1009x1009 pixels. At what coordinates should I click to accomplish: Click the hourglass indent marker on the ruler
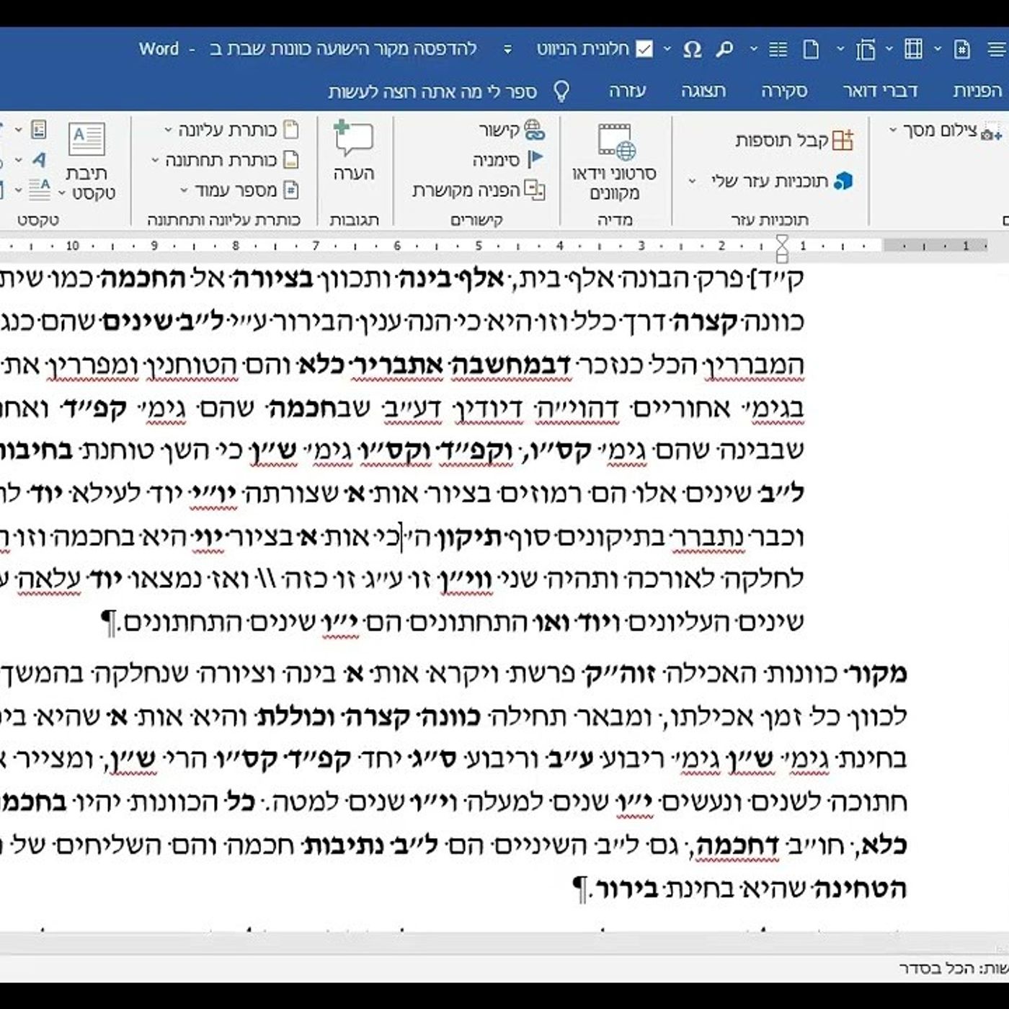(782, 247)
